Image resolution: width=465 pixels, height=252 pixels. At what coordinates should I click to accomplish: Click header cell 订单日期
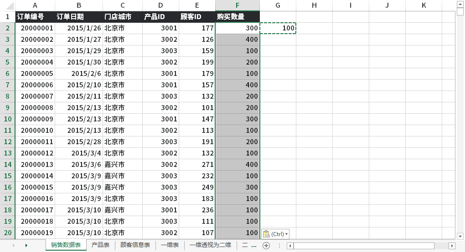pos(79,17)
